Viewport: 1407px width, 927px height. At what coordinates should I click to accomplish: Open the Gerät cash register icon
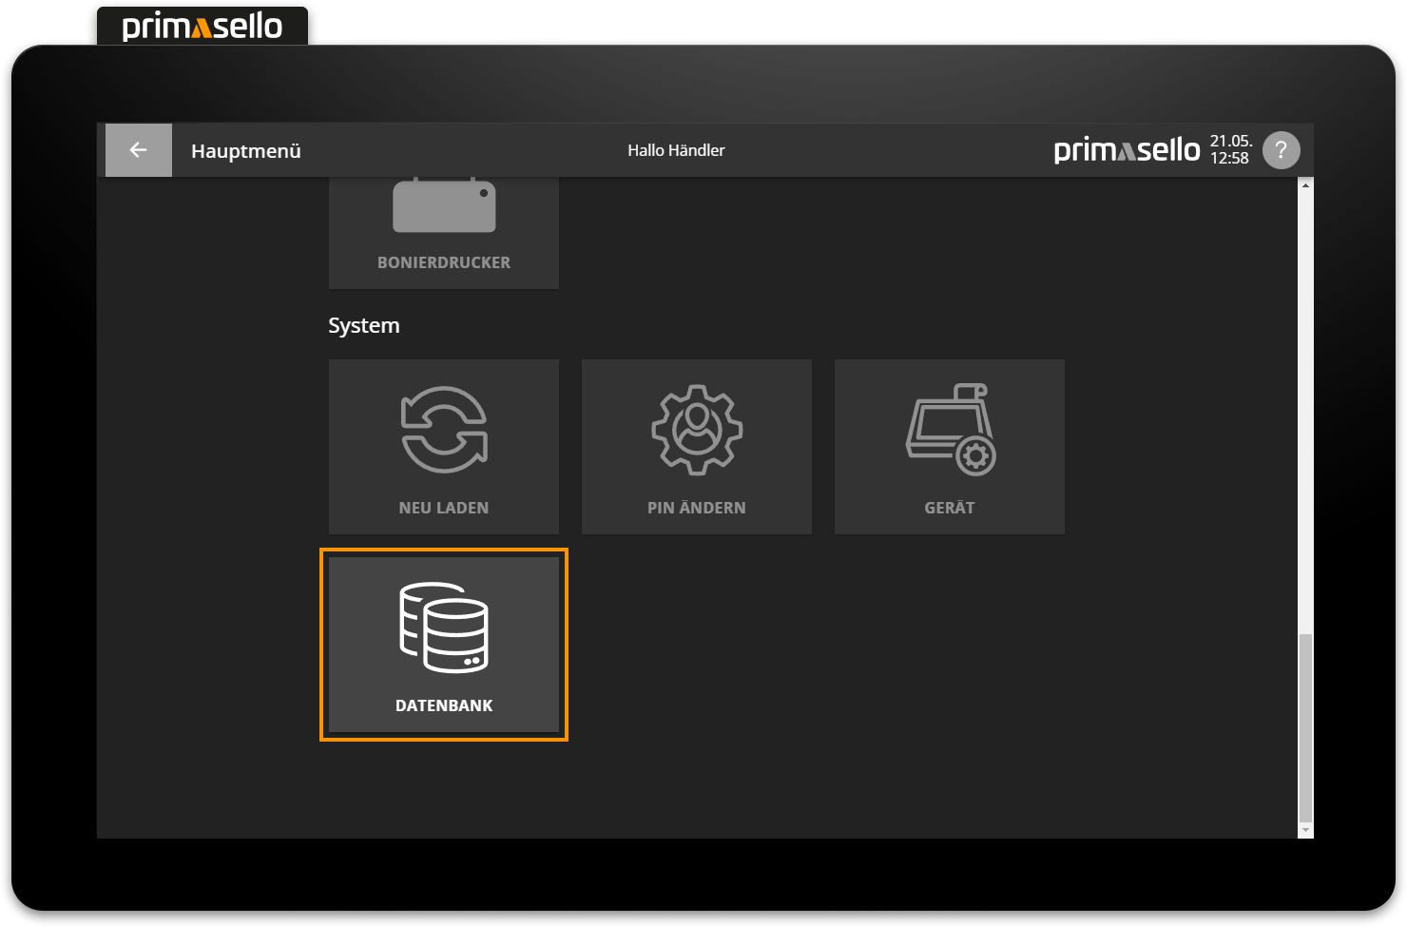[950, 430]
